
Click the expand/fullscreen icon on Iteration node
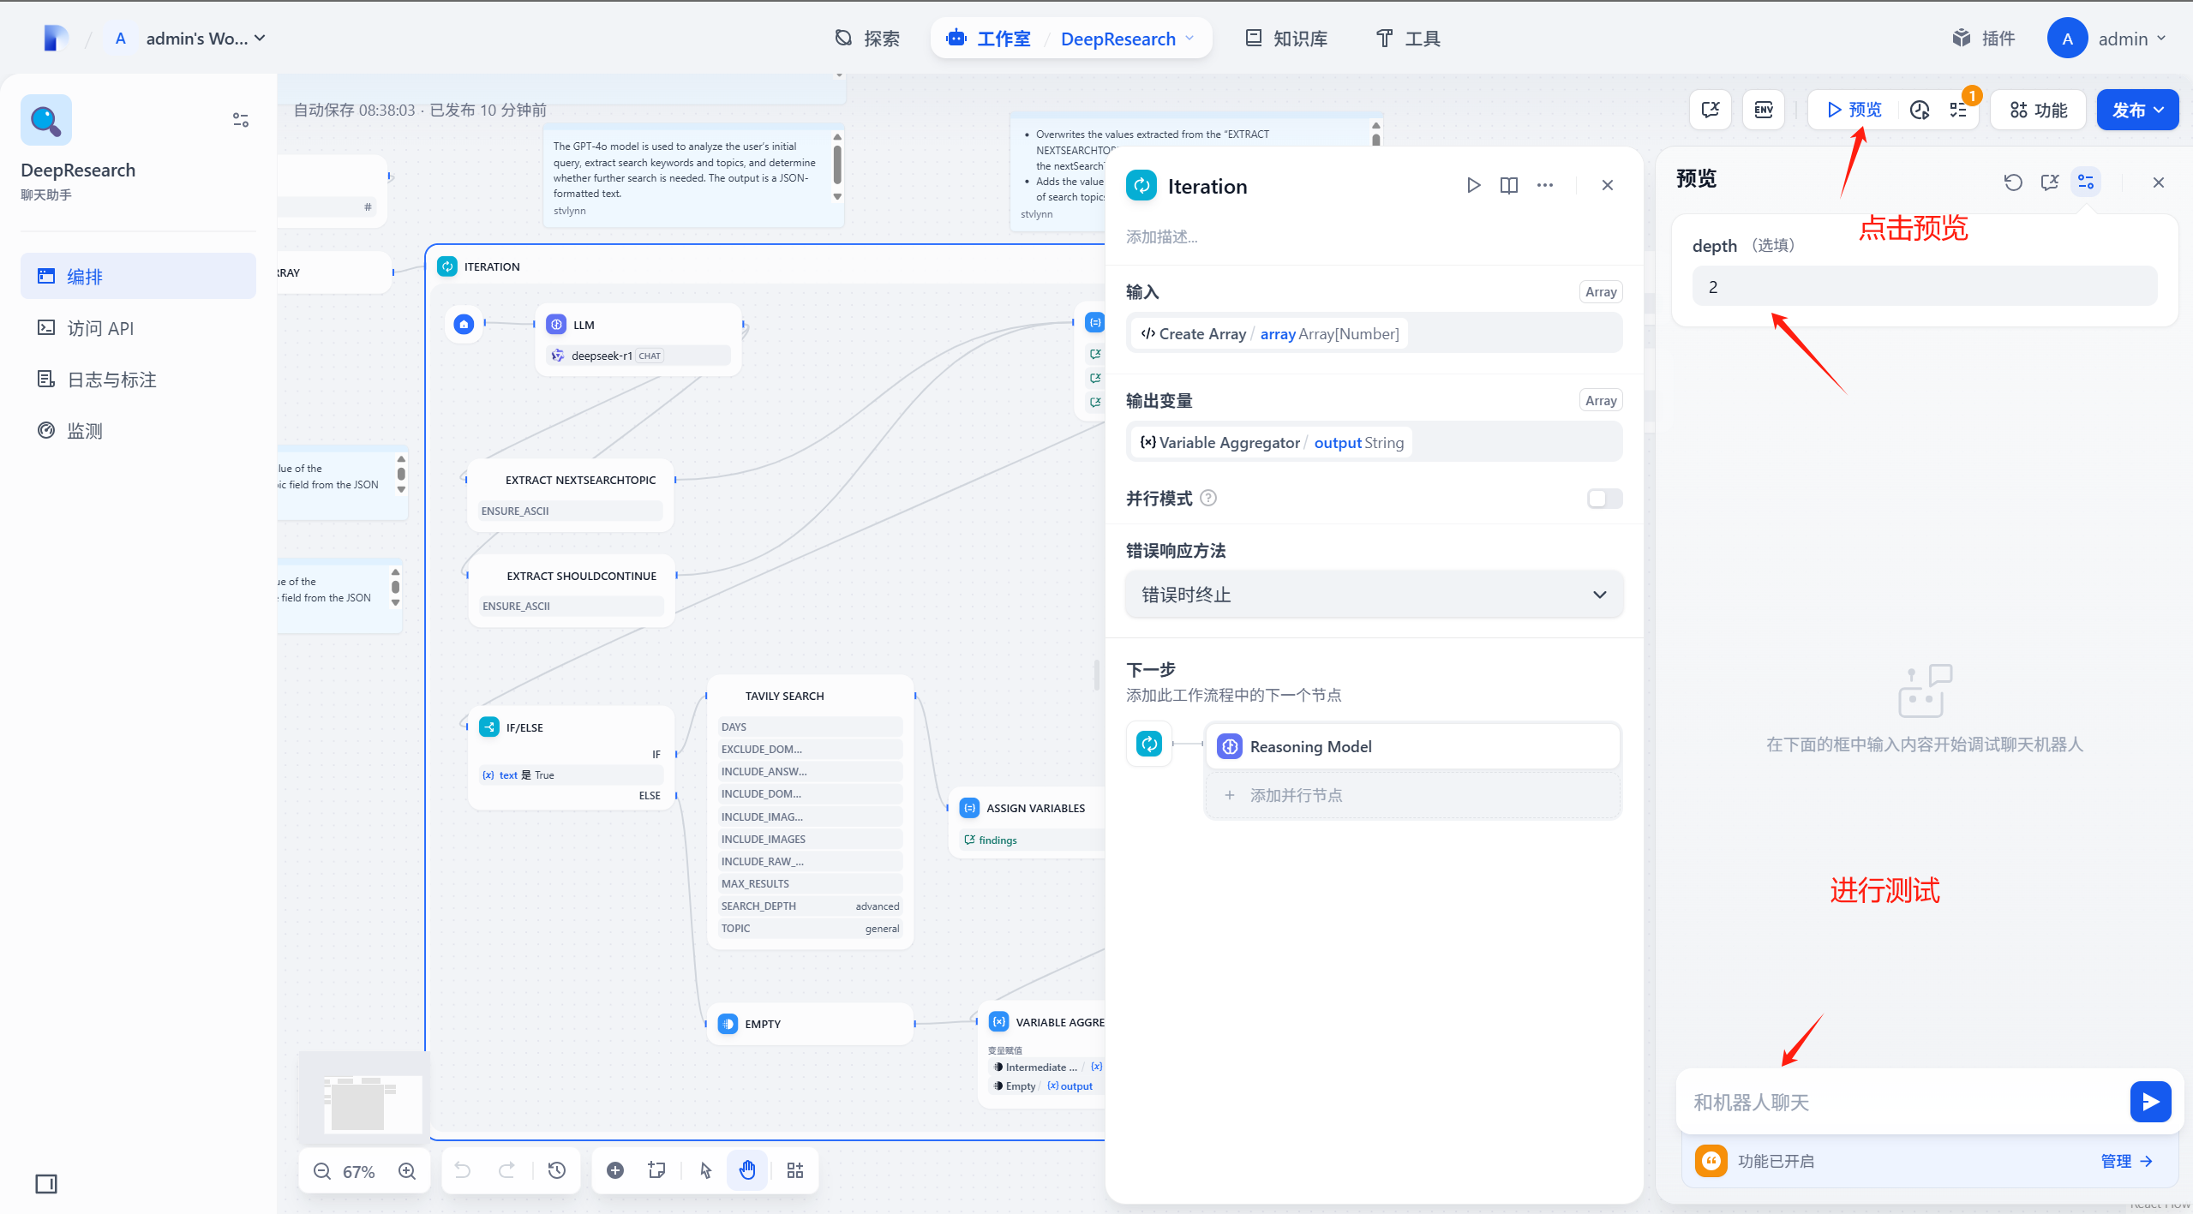[1508, 185]
